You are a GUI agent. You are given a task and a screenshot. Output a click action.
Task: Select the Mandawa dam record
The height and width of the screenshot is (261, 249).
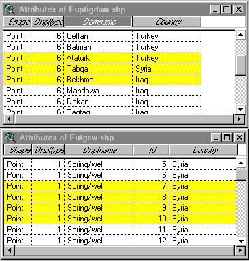tap(103, 91)
